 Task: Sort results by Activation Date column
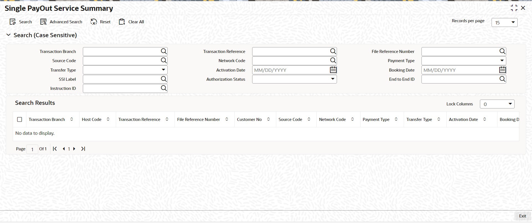coord(485,119)
